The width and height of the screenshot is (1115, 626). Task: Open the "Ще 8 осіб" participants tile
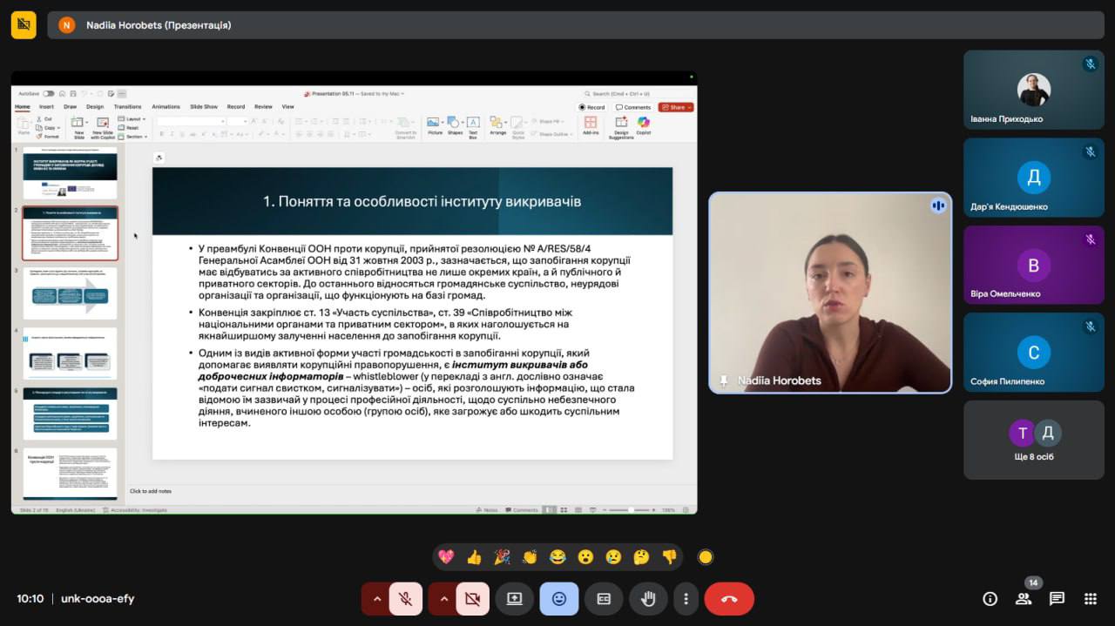click(x=1033, y=440)
